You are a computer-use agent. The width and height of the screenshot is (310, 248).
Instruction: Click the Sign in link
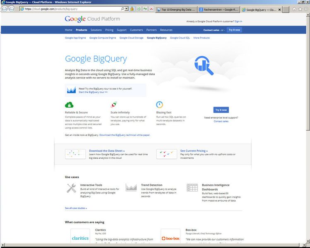(238, 21)
